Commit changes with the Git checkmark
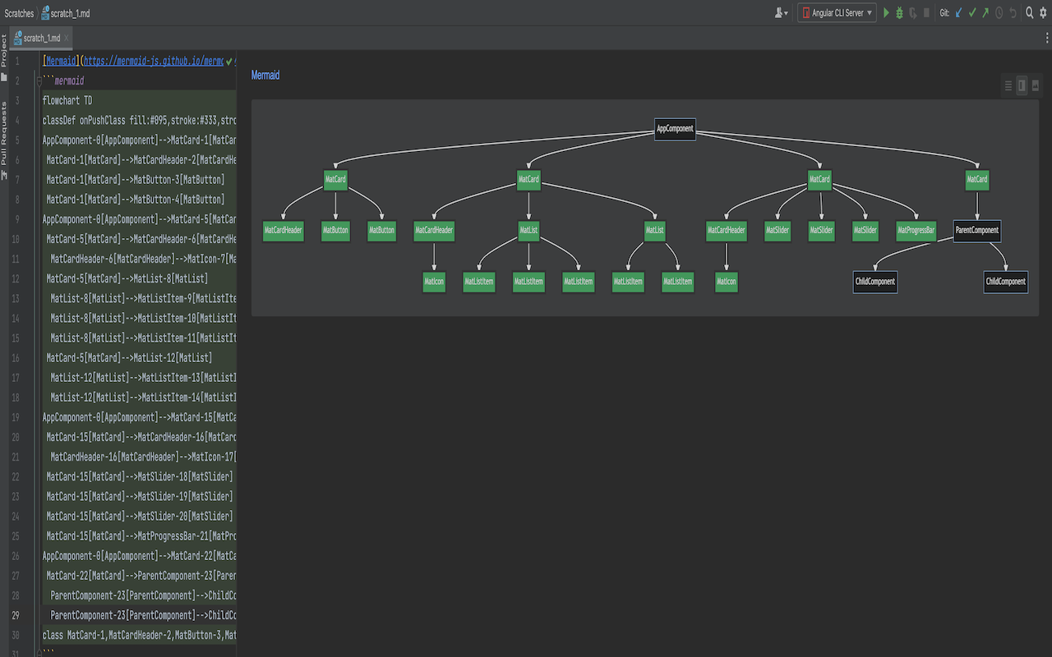The width and height of the screenshot is (1052, 657). coord(972,13)
